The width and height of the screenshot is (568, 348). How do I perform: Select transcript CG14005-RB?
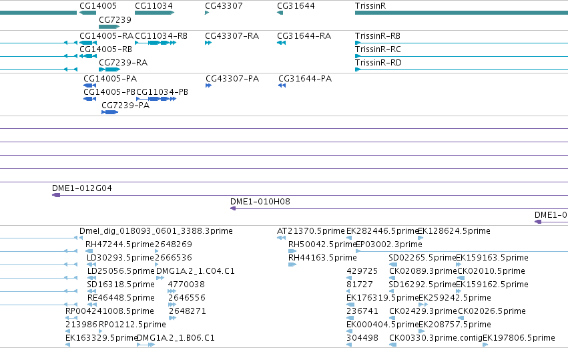point(105,49)
